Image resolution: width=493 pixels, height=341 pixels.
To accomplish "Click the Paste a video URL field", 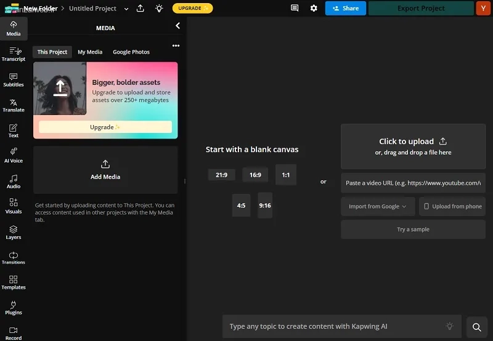I will point(413,183).
